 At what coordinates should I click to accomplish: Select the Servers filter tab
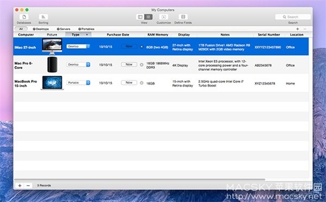[x=64, y=29]
